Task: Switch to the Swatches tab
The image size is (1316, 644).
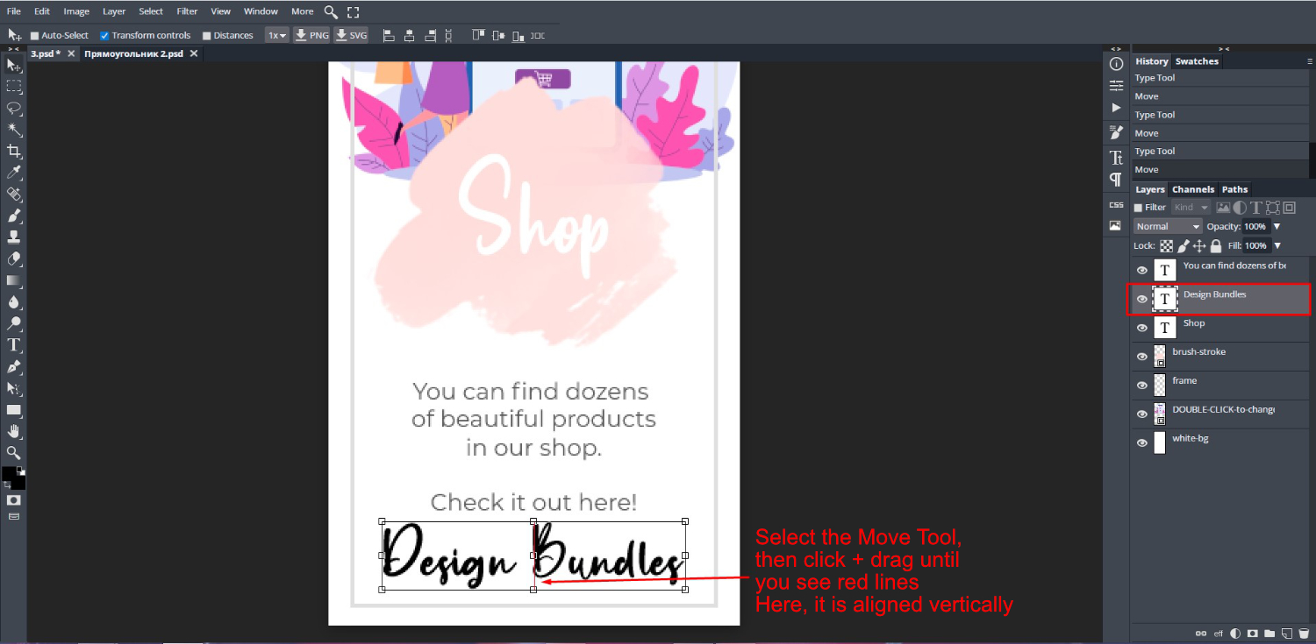Action: pyautogui.click(x=1197, y=61)
